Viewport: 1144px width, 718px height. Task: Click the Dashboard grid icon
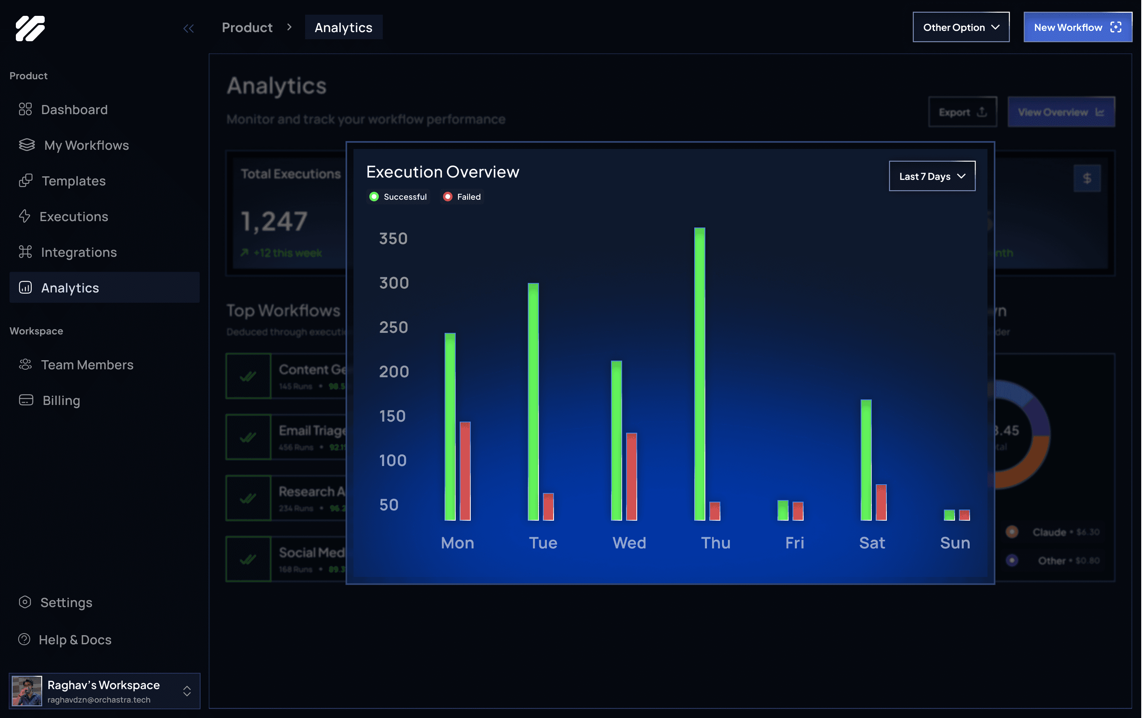pyautogui.click(x=25, y=109)
